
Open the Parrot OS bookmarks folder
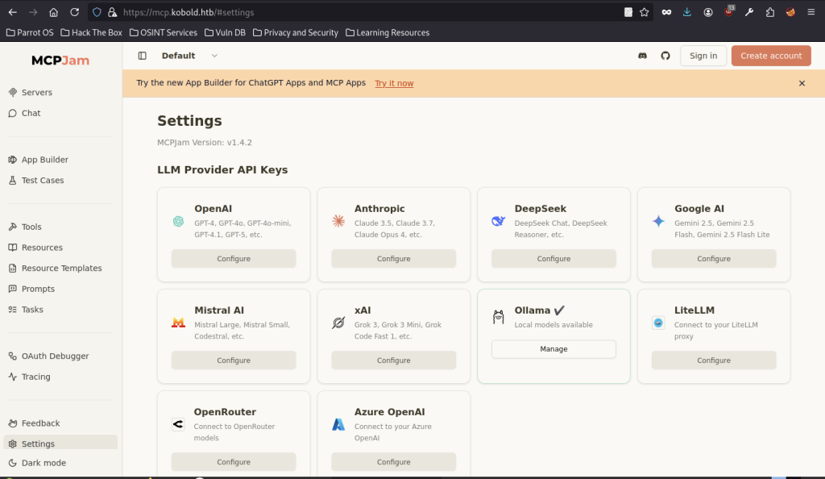(x=30, y=32)
